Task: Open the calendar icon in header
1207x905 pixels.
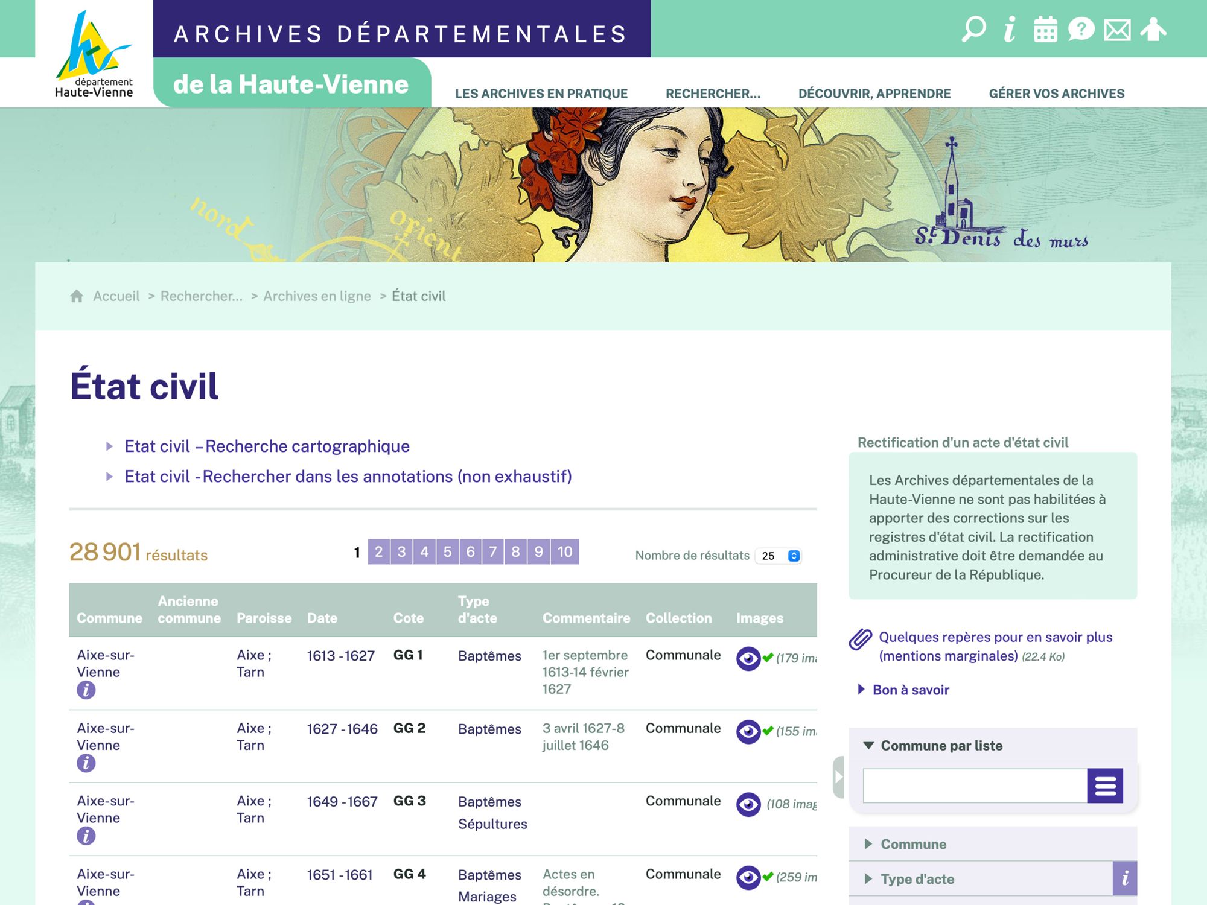Action: tap(1045, 29)
